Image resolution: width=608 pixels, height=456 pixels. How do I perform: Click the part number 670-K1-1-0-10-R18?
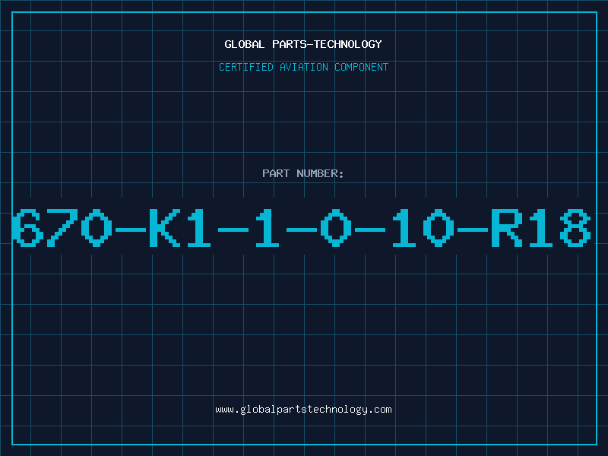pyautogui.click(x=302, y=227)
